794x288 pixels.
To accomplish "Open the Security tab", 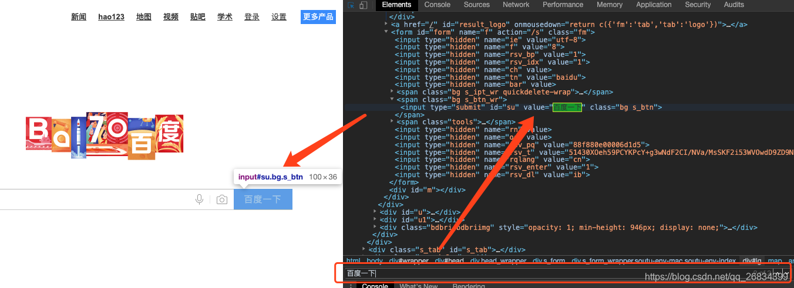I will coord(698,5).
